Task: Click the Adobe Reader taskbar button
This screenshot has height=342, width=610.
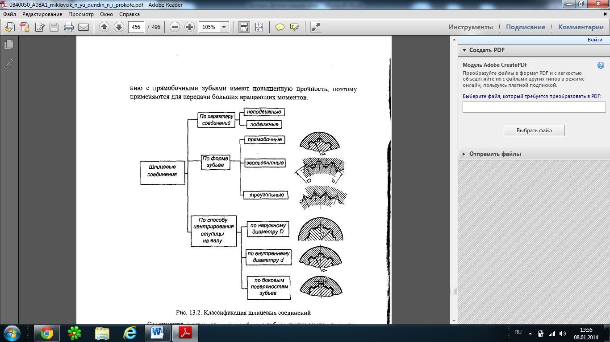Action: coord(185,333)
